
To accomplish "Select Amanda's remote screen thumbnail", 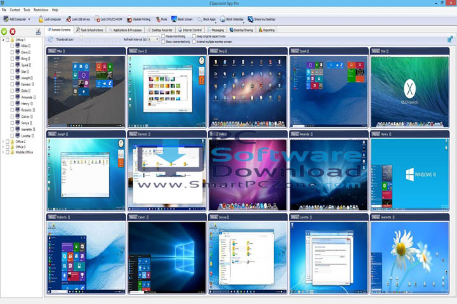I will click(329, 174).
